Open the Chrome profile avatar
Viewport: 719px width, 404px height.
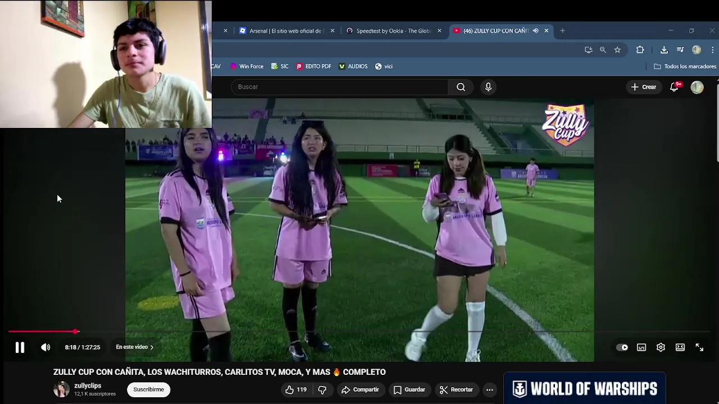click(x=697, y=50)
